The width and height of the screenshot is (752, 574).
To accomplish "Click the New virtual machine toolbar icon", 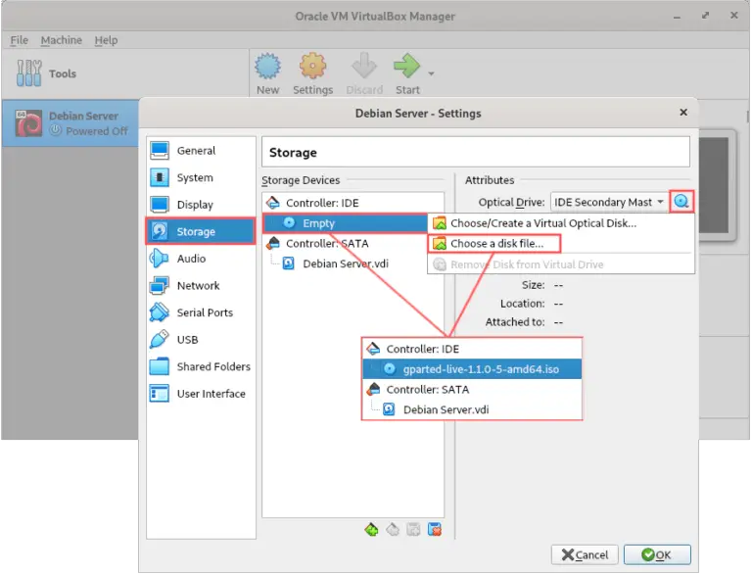I will tap(267, 73).
